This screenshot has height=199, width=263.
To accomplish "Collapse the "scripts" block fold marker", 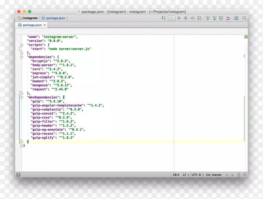I will 22,45.
